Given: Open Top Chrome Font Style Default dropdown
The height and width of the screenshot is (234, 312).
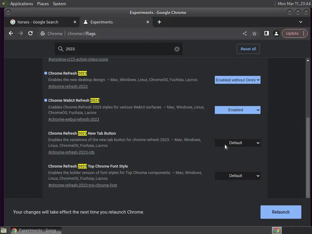Looking at the screenshot, I should click(x=237, y=176).
